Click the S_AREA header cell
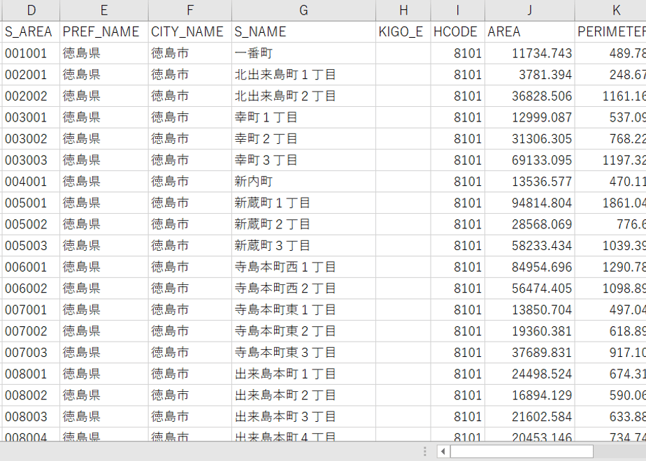646x461 pixels. [31, 31]
